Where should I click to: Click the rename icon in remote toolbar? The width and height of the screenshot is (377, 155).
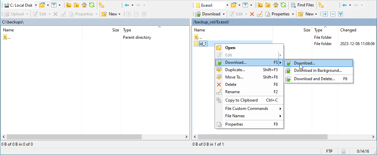(x=259, y=14)
